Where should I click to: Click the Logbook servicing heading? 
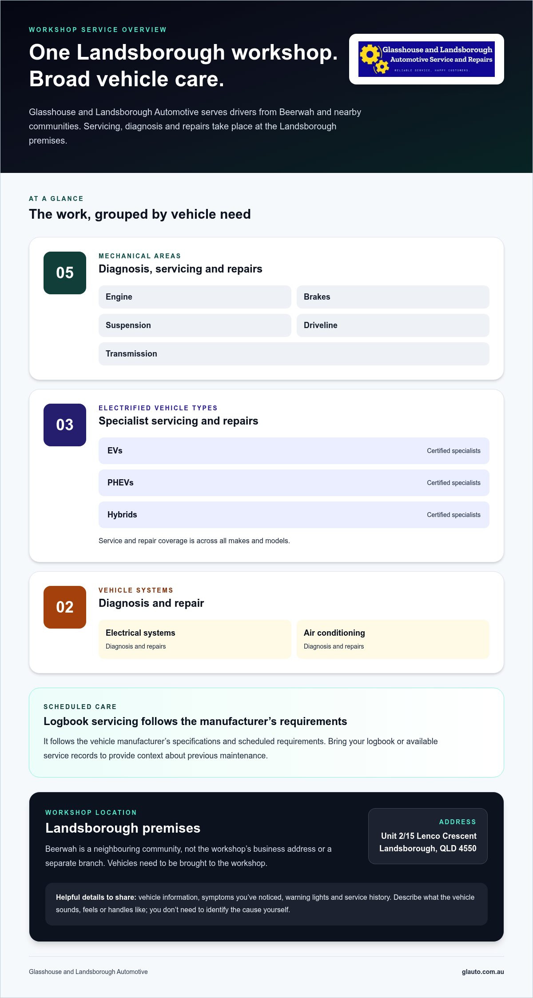coord(195,721)
